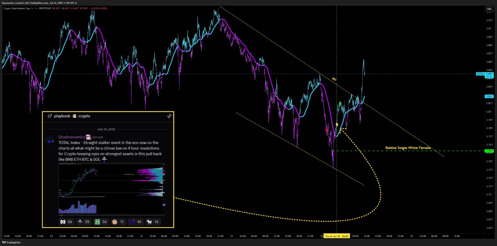
Task: Click the UFO emoji reaction showing 35
Action: point(84,222)
